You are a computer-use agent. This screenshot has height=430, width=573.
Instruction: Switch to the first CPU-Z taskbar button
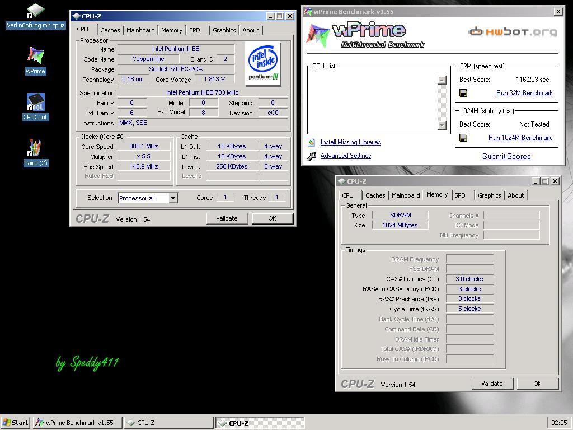point(168,423)
